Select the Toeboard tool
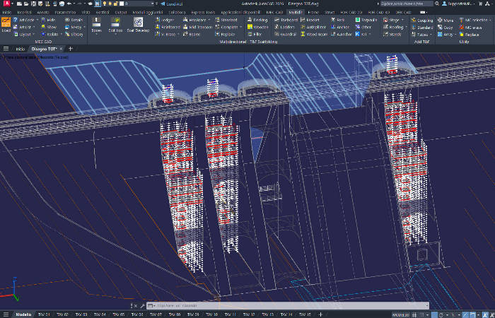The width and height of the screenshot is (495, 318). tap(286, 20)
